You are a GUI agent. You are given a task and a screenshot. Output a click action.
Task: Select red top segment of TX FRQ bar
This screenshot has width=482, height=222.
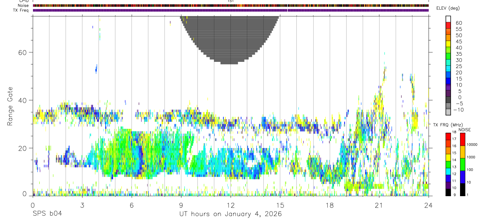(448, 137)
